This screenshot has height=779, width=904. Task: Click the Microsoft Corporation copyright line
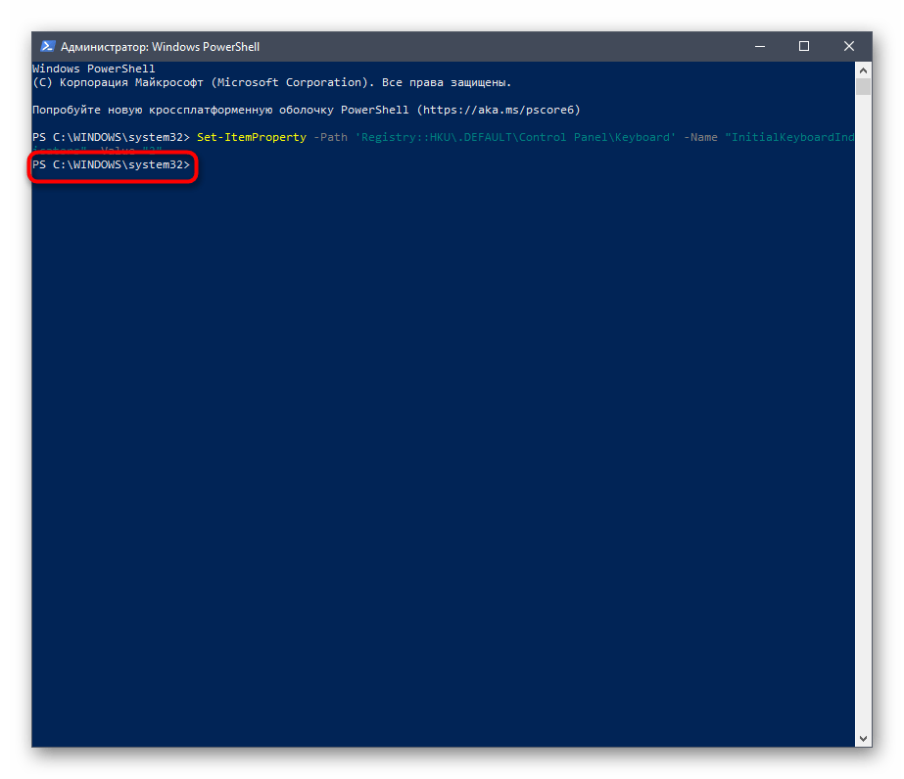(271, 83)
